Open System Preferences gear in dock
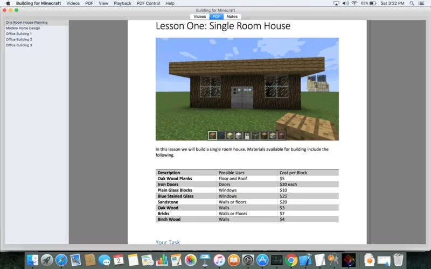Viewport: 431px width, 269px height. (x=248, y=260)
